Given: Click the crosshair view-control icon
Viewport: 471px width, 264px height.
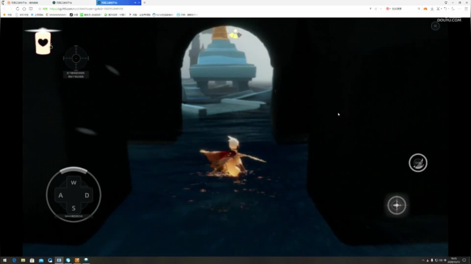Looking at the screenshot, I should pos(76,58).
